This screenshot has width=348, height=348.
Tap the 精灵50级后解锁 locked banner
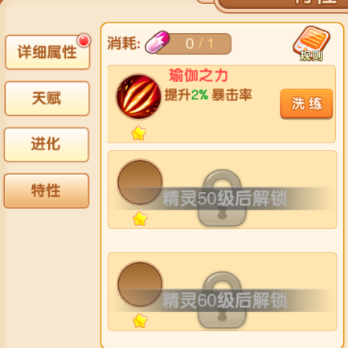click(224, 199)
